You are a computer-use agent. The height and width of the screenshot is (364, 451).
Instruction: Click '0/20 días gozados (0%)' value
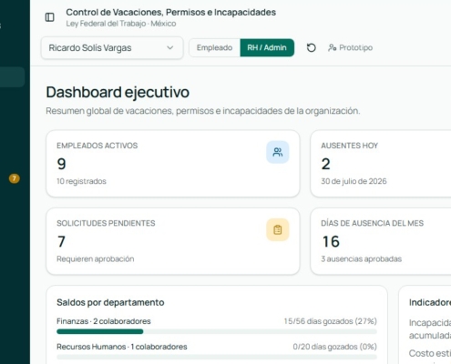pyautogui.click(x=335, y=347)
